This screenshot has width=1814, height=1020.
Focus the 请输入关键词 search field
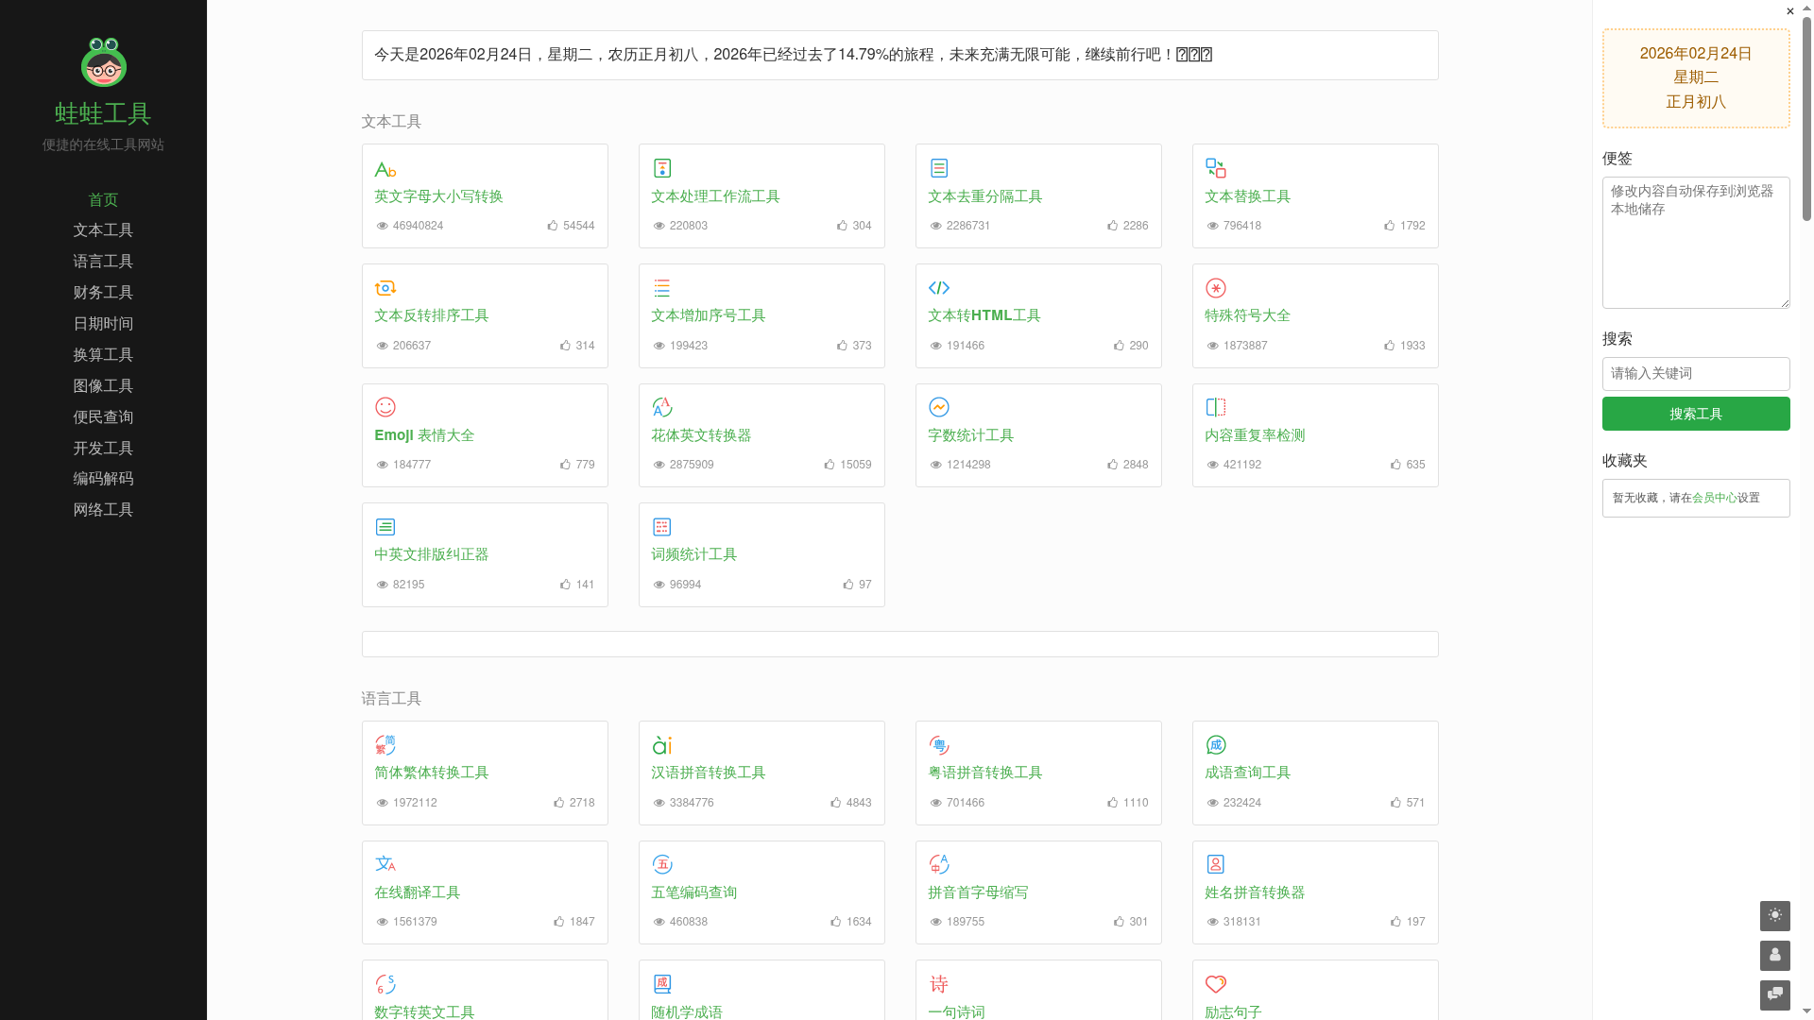click(x=1695, y=374)
